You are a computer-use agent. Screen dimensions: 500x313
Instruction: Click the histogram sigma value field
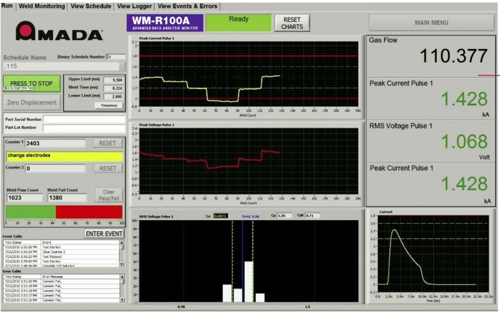(x=221, y=216)
